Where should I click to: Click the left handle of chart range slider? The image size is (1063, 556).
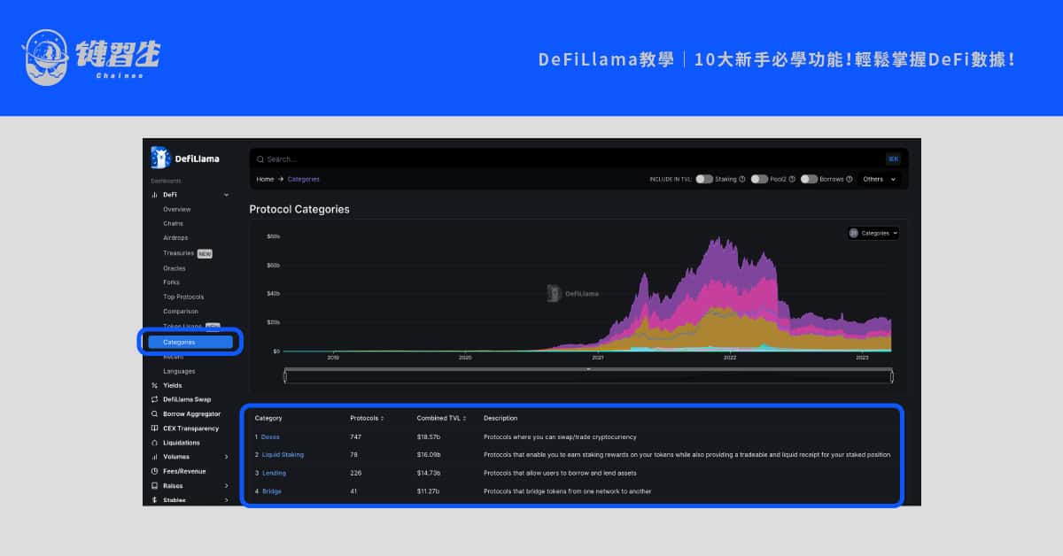pyautogui.click(x=284, y=377)
